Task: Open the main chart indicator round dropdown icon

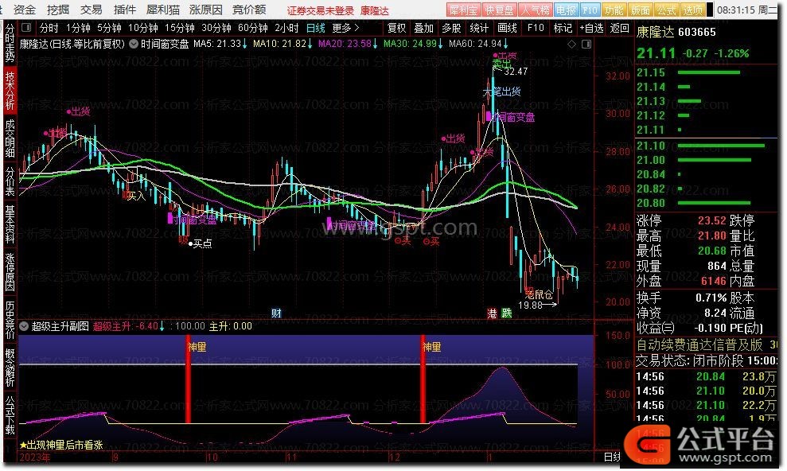Action: coord(134,44)
